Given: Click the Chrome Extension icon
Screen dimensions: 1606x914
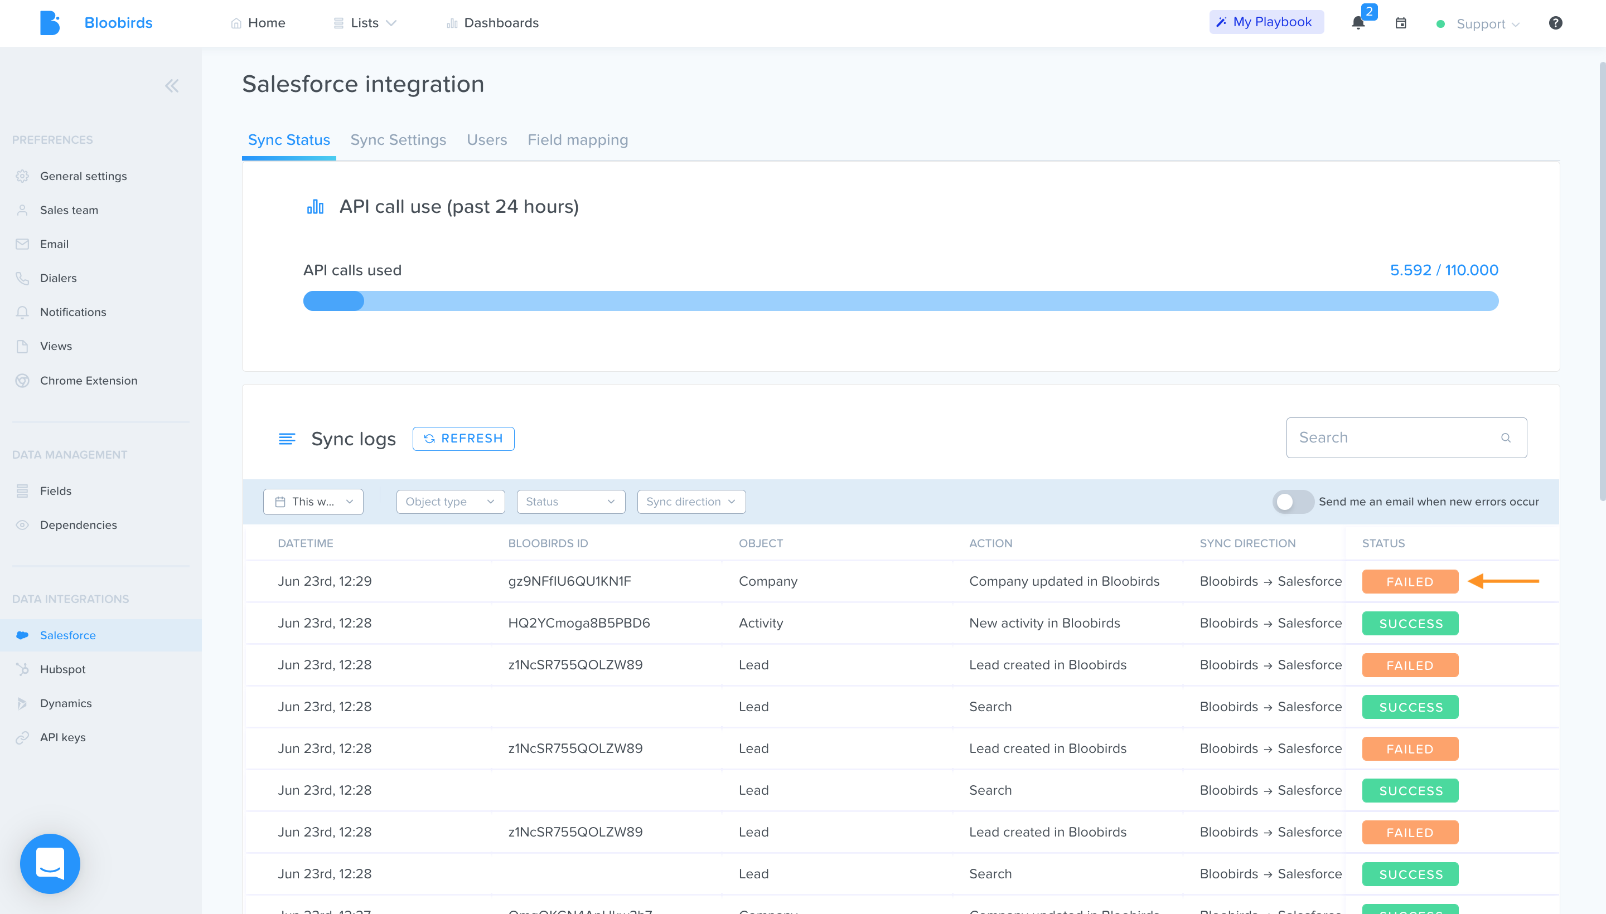Looking at the screenshot, I should click(x=23, y=381).
